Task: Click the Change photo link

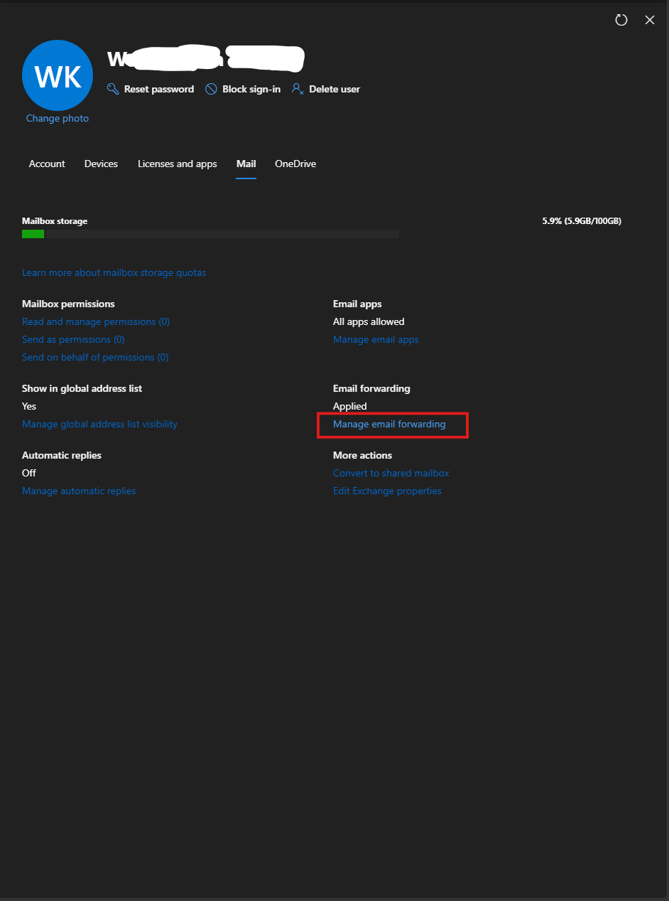Action: (58, 118)
